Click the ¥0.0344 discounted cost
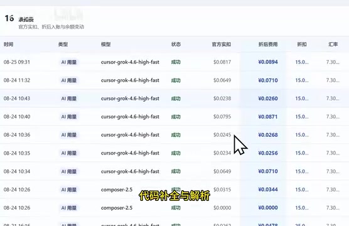The image size is (349, 226). tap(268, 190)
